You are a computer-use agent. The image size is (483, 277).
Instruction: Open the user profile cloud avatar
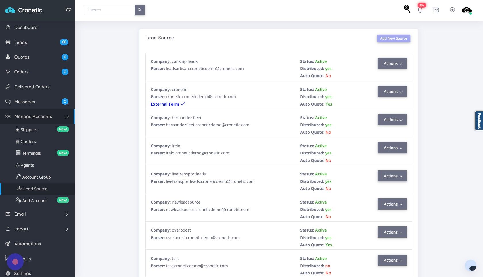[467, 10]
